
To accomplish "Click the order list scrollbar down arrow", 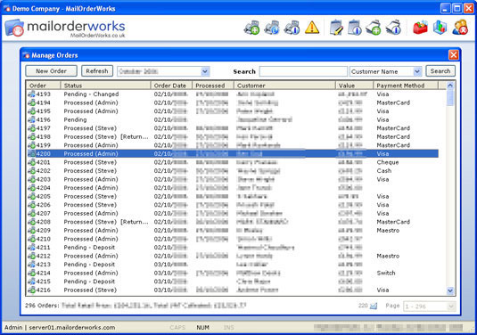I will [450, 291].
